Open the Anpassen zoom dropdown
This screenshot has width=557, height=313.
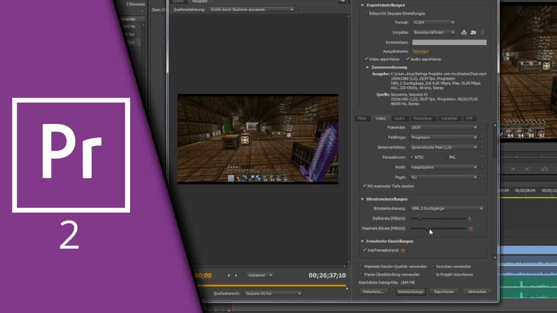[260, 275]
